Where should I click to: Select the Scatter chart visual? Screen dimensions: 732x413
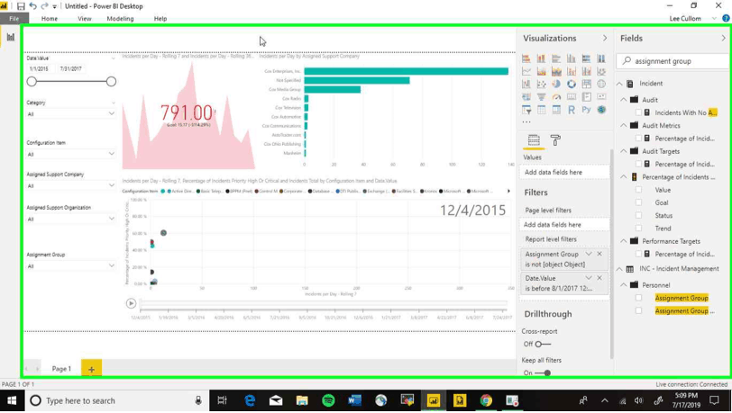click(541, 84)
